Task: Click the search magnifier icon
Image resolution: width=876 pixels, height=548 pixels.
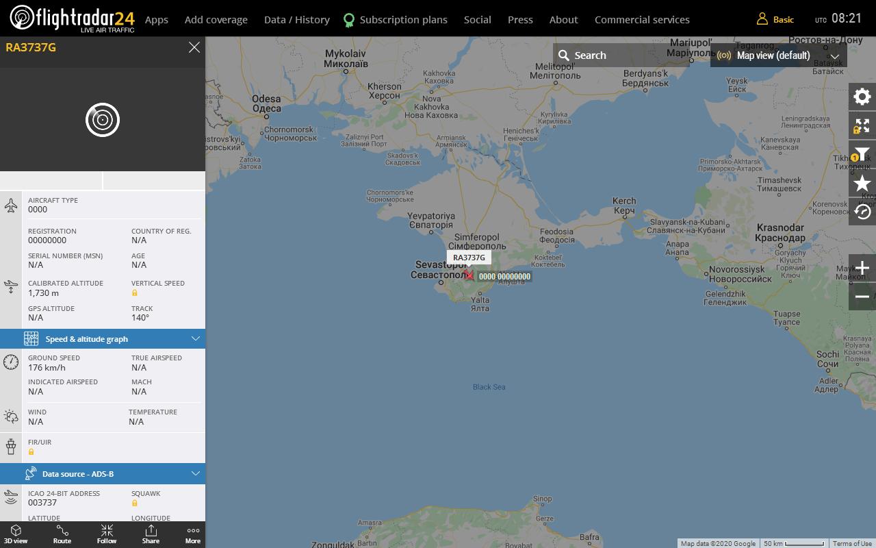Action: (564, 55)
